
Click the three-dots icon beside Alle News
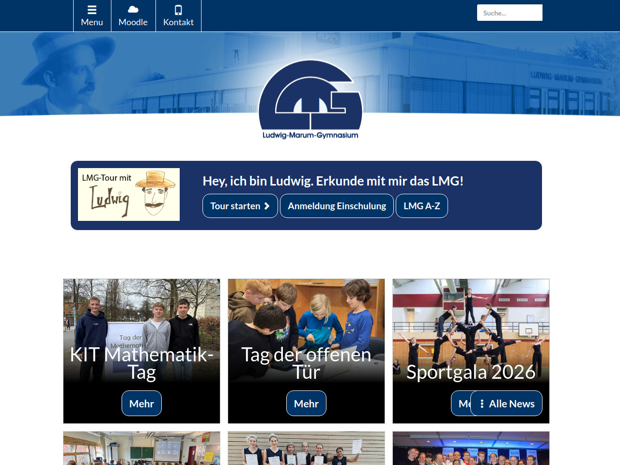coord(482,403)
